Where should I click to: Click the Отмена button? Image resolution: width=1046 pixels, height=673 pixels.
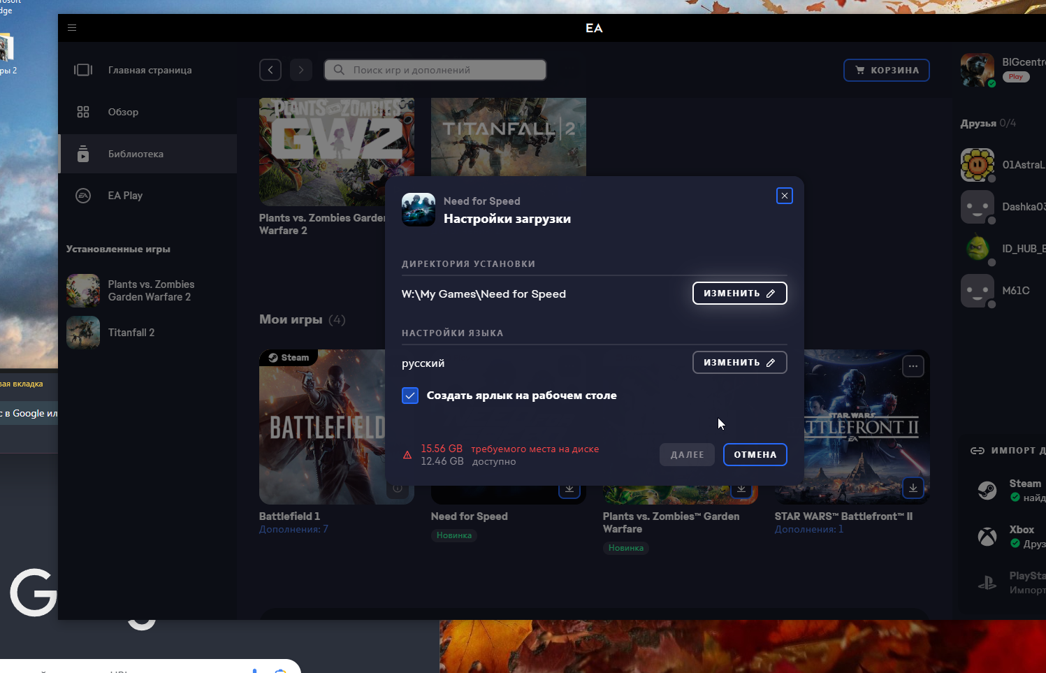pyautogui.click(x=755, y=455)
